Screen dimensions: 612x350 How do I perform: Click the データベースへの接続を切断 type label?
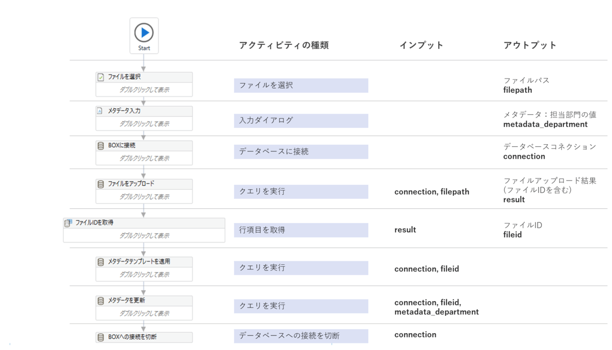(290, 336)
